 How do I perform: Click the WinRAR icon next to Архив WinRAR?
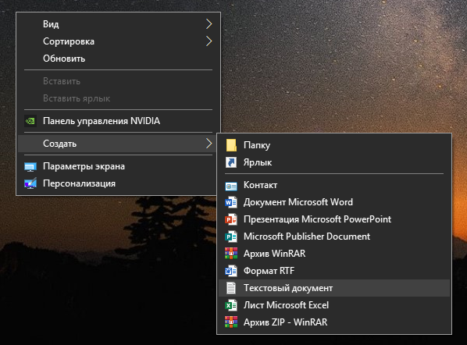[x=231, y=254]
